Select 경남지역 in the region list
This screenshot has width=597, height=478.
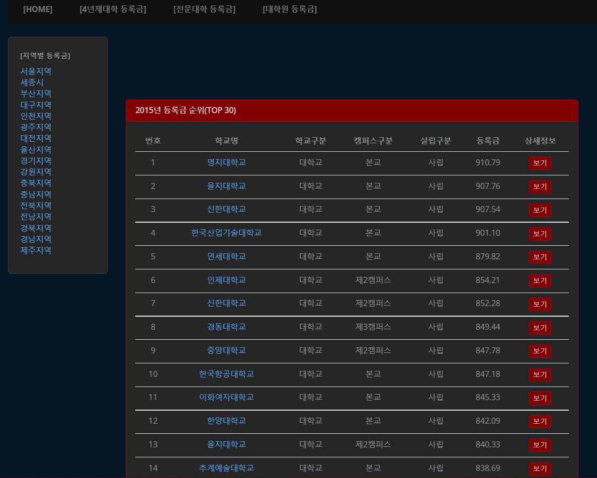point(36,239)
